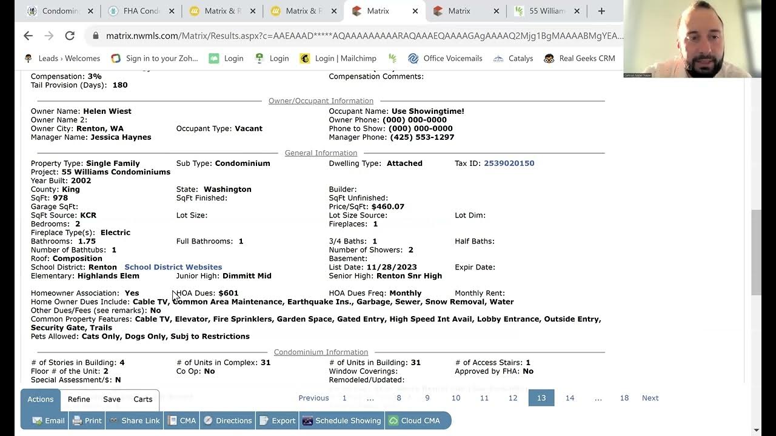Screen dimensions: 776x436
Task: Open School District Websites link
Action: tap(173, 267)
